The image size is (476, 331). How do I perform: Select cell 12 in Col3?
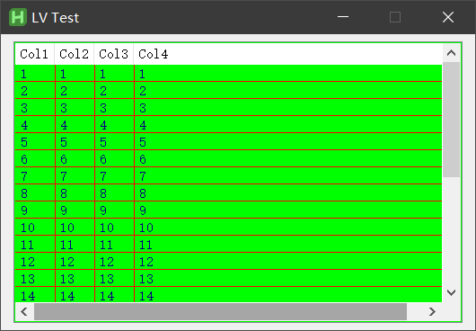coord(114,262)
